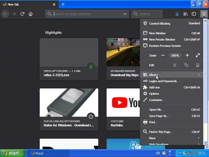Click the tray clock showing 15:11
209x157 pixels.
(x=202, y=153)
